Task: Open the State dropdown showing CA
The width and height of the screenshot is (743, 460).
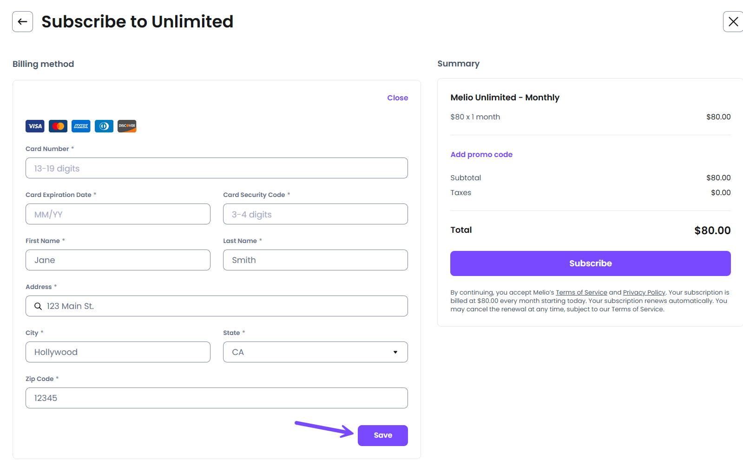Action: click(315, 352)
